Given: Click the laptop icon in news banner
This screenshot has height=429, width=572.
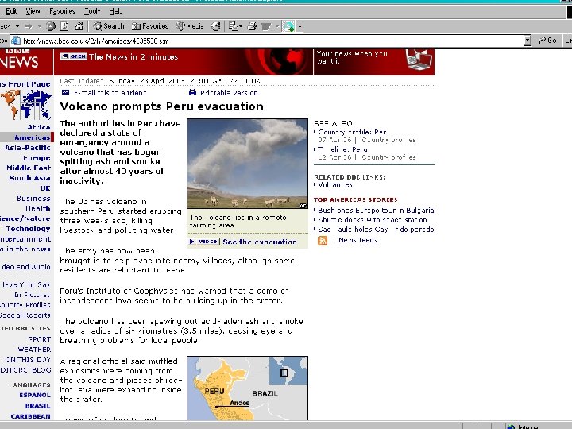Looking at the screenshot, I should [419, 60].
